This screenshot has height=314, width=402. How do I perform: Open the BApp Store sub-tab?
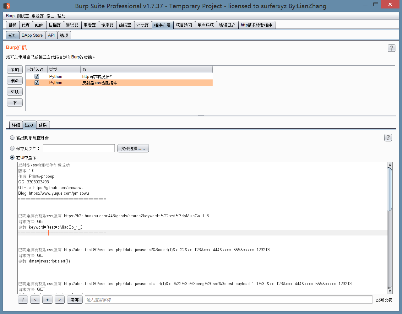32,35
